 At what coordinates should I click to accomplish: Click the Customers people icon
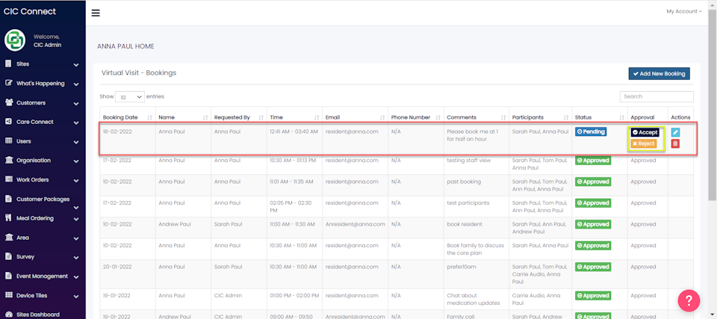[8, 102]
